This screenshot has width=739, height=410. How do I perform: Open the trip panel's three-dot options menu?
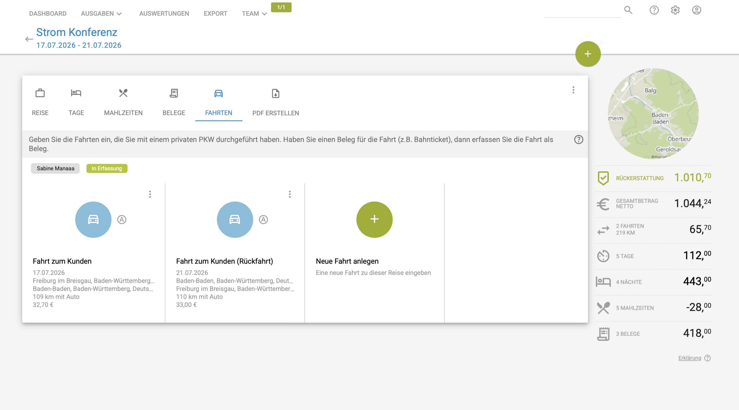point(573,90)
